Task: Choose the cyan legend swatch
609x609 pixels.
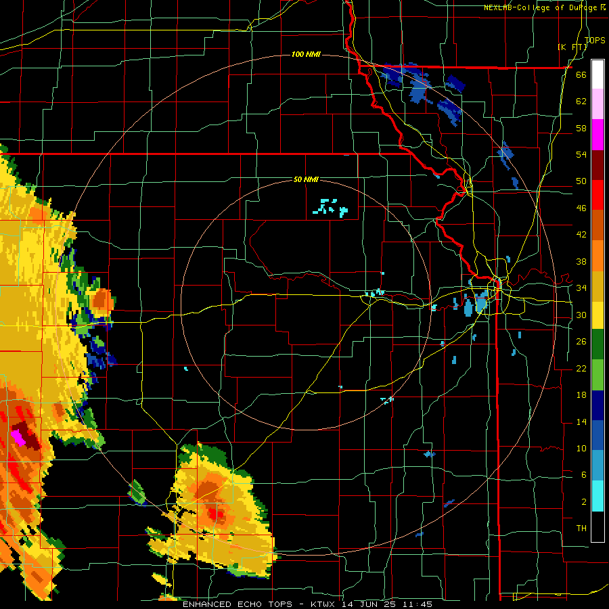Action: 597,496
